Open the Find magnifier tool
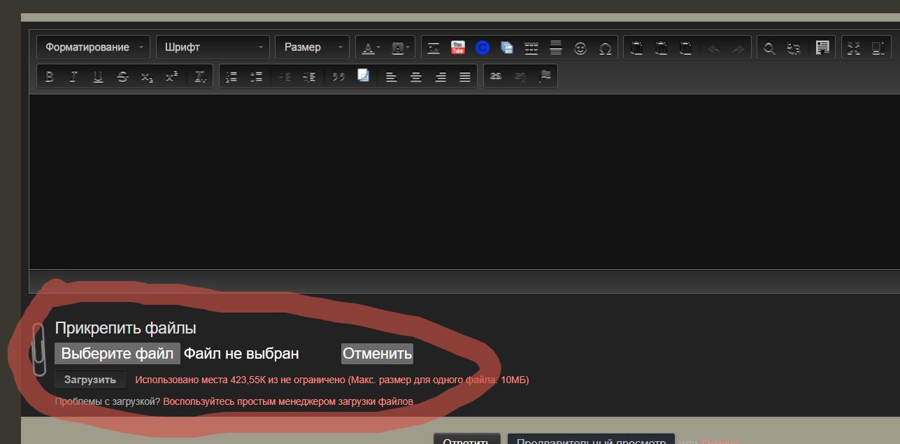 tap(769, 48)
